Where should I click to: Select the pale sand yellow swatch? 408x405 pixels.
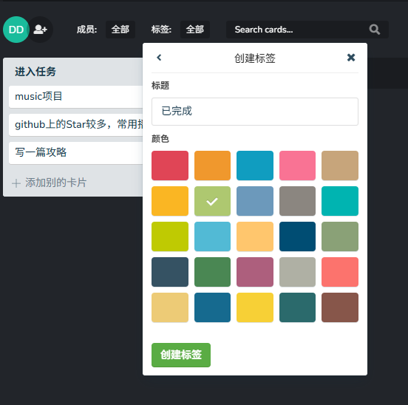tap(170, 307)
